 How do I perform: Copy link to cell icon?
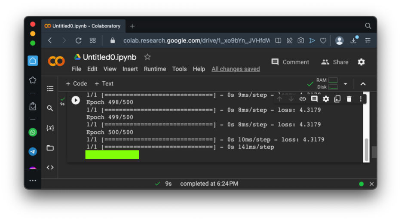tap(303, 99)
